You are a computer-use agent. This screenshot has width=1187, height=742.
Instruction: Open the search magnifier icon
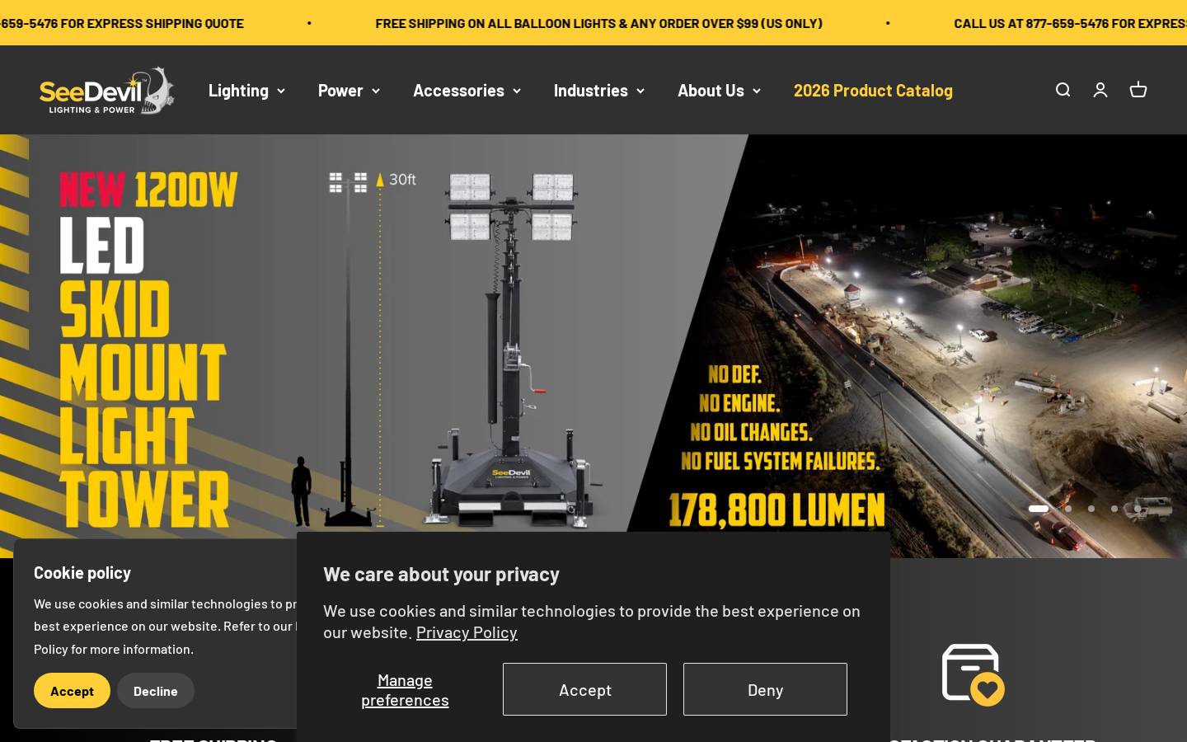point(1063,90)
